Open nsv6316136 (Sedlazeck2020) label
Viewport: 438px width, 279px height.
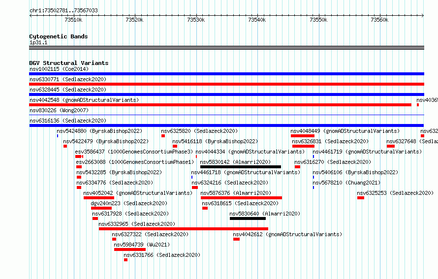(x=68, y=121)
